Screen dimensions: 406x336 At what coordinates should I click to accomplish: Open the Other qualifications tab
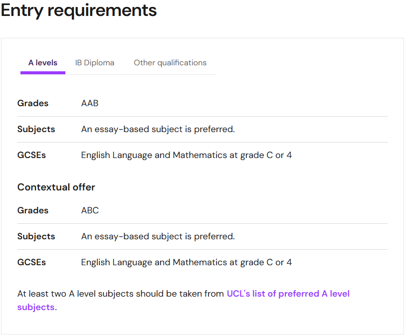pyautogui.click(x=170, y=63)
